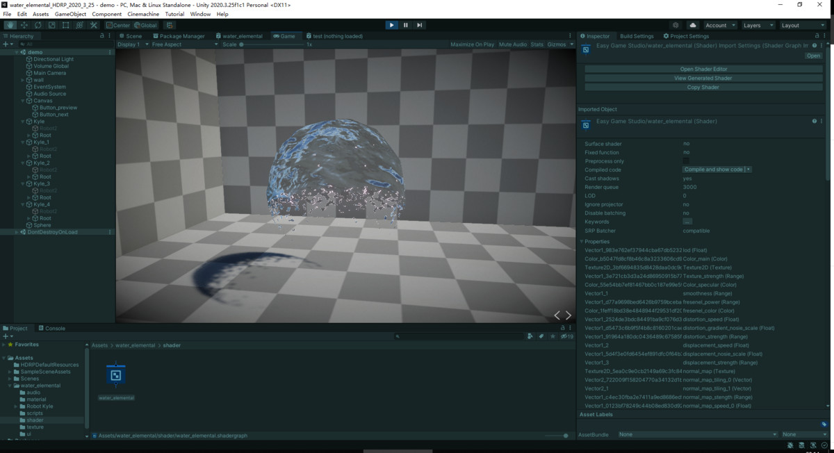Open the Custom Editor Tools icon
Image resolution: width=834 pixels, height=453 pixels.
coord(93,25)
